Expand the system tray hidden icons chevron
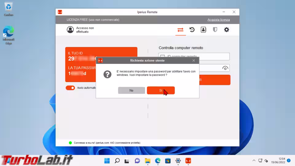Image resolution: width=295 pixels, height=166 pixels. 254,161
